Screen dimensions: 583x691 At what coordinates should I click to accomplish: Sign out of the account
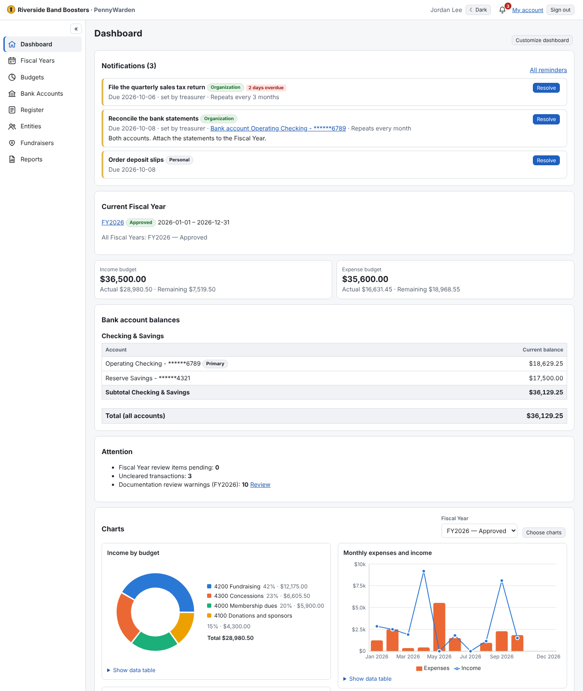(x=560, y=10)
